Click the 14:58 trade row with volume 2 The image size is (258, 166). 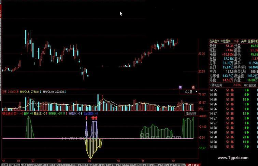pos(233,147)
